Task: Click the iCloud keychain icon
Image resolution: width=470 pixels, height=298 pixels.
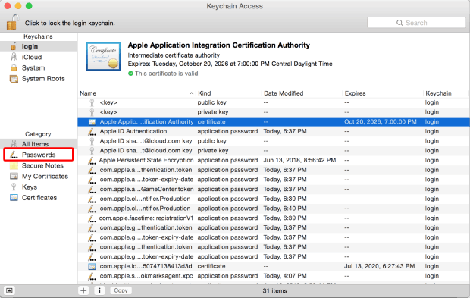Action: [x=14, y=57]
